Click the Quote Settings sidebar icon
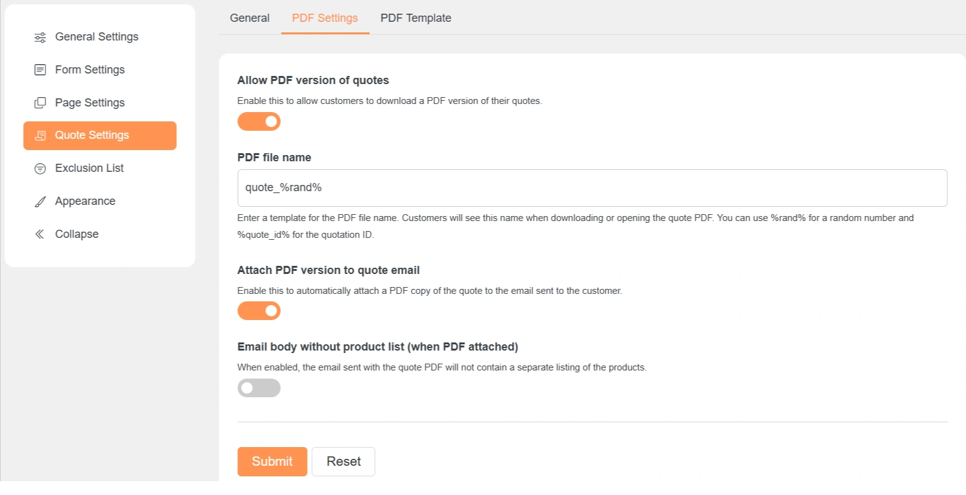966x495 pixels. (40, 136)
